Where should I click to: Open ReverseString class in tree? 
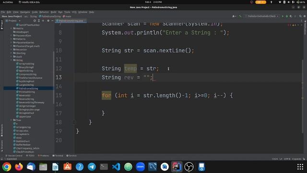point(26,99)
